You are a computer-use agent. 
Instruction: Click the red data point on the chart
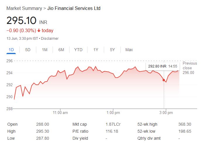pyautogui.click(x=164, y=80)
